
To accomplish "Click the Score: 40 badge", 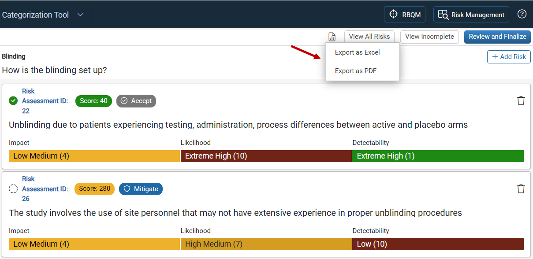I will 93,101.
